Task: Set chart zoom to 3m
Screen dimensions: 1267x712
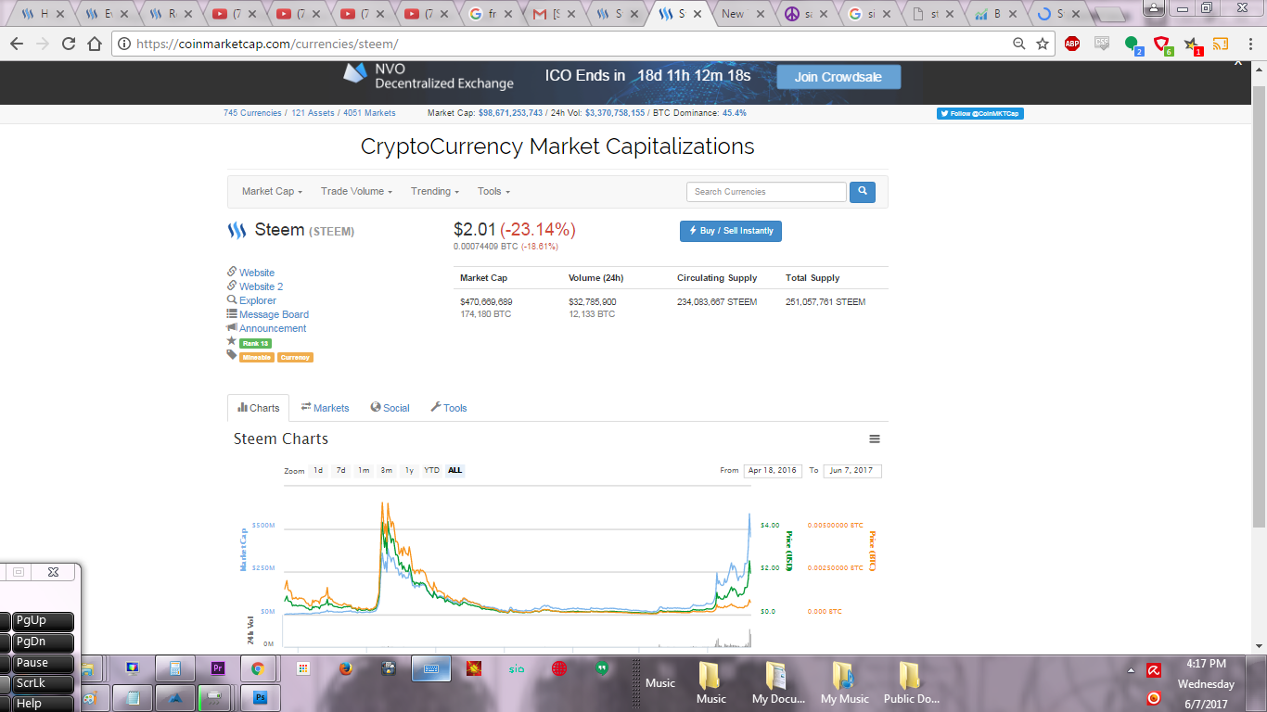Action: coord(387,471)
